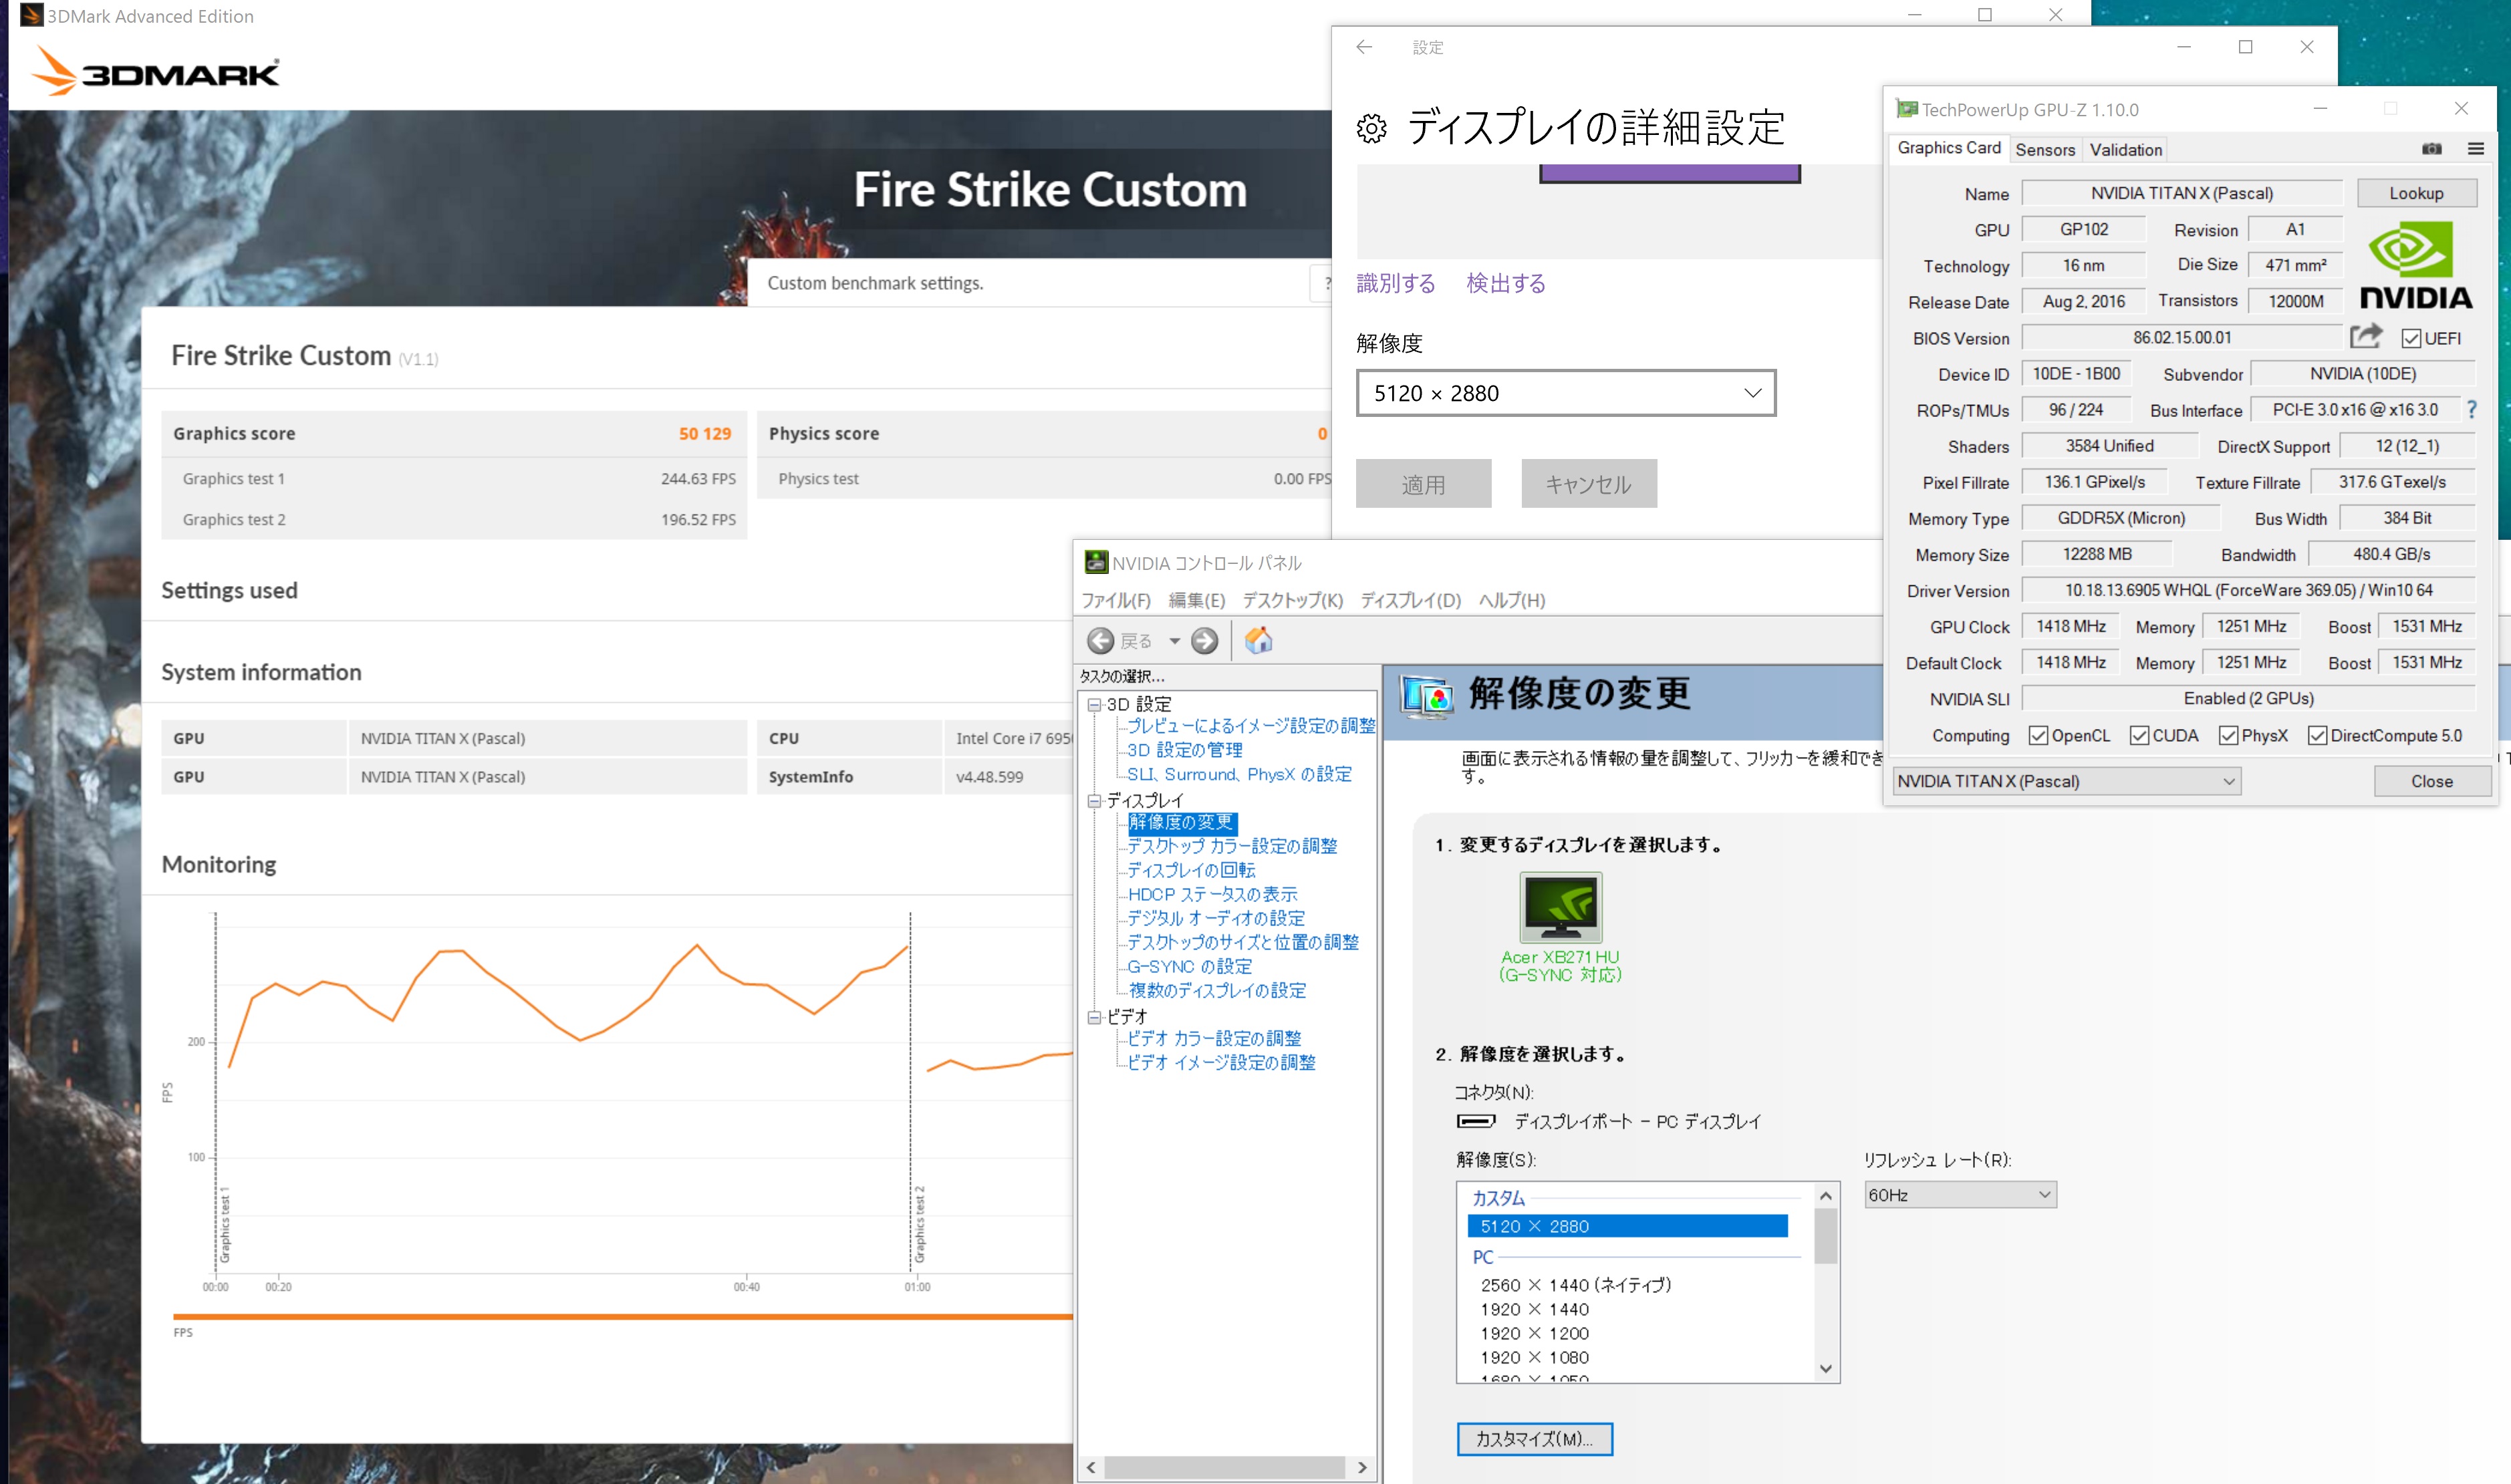The width and height of the screenshot is (2511, 1484).
Task: Click the BIOS export share icon
Action: click(2365, 337)
